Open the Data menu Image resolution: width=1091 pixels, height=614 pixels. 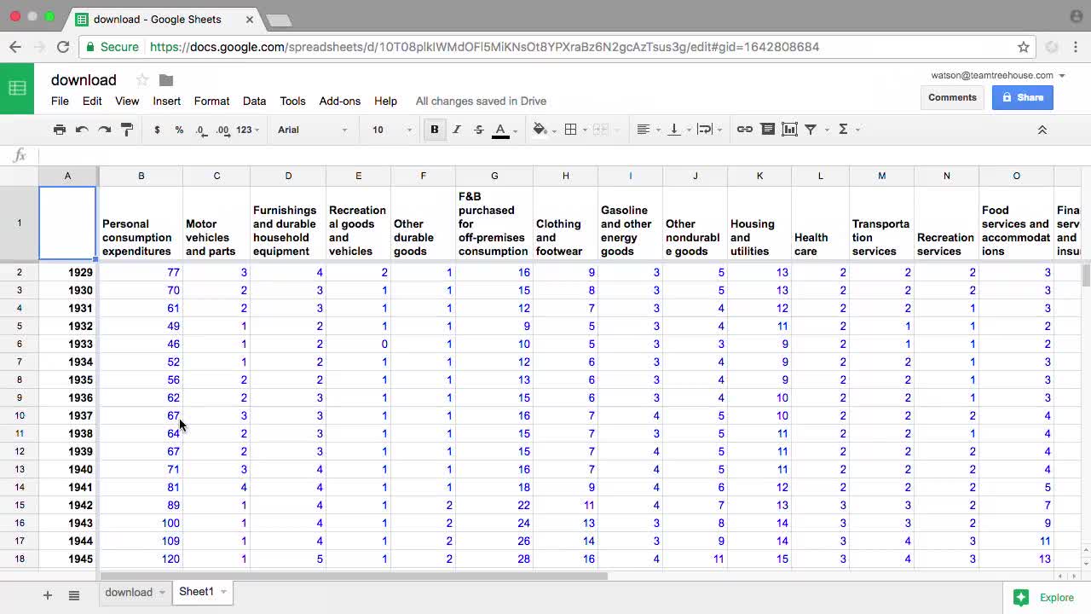254,101
